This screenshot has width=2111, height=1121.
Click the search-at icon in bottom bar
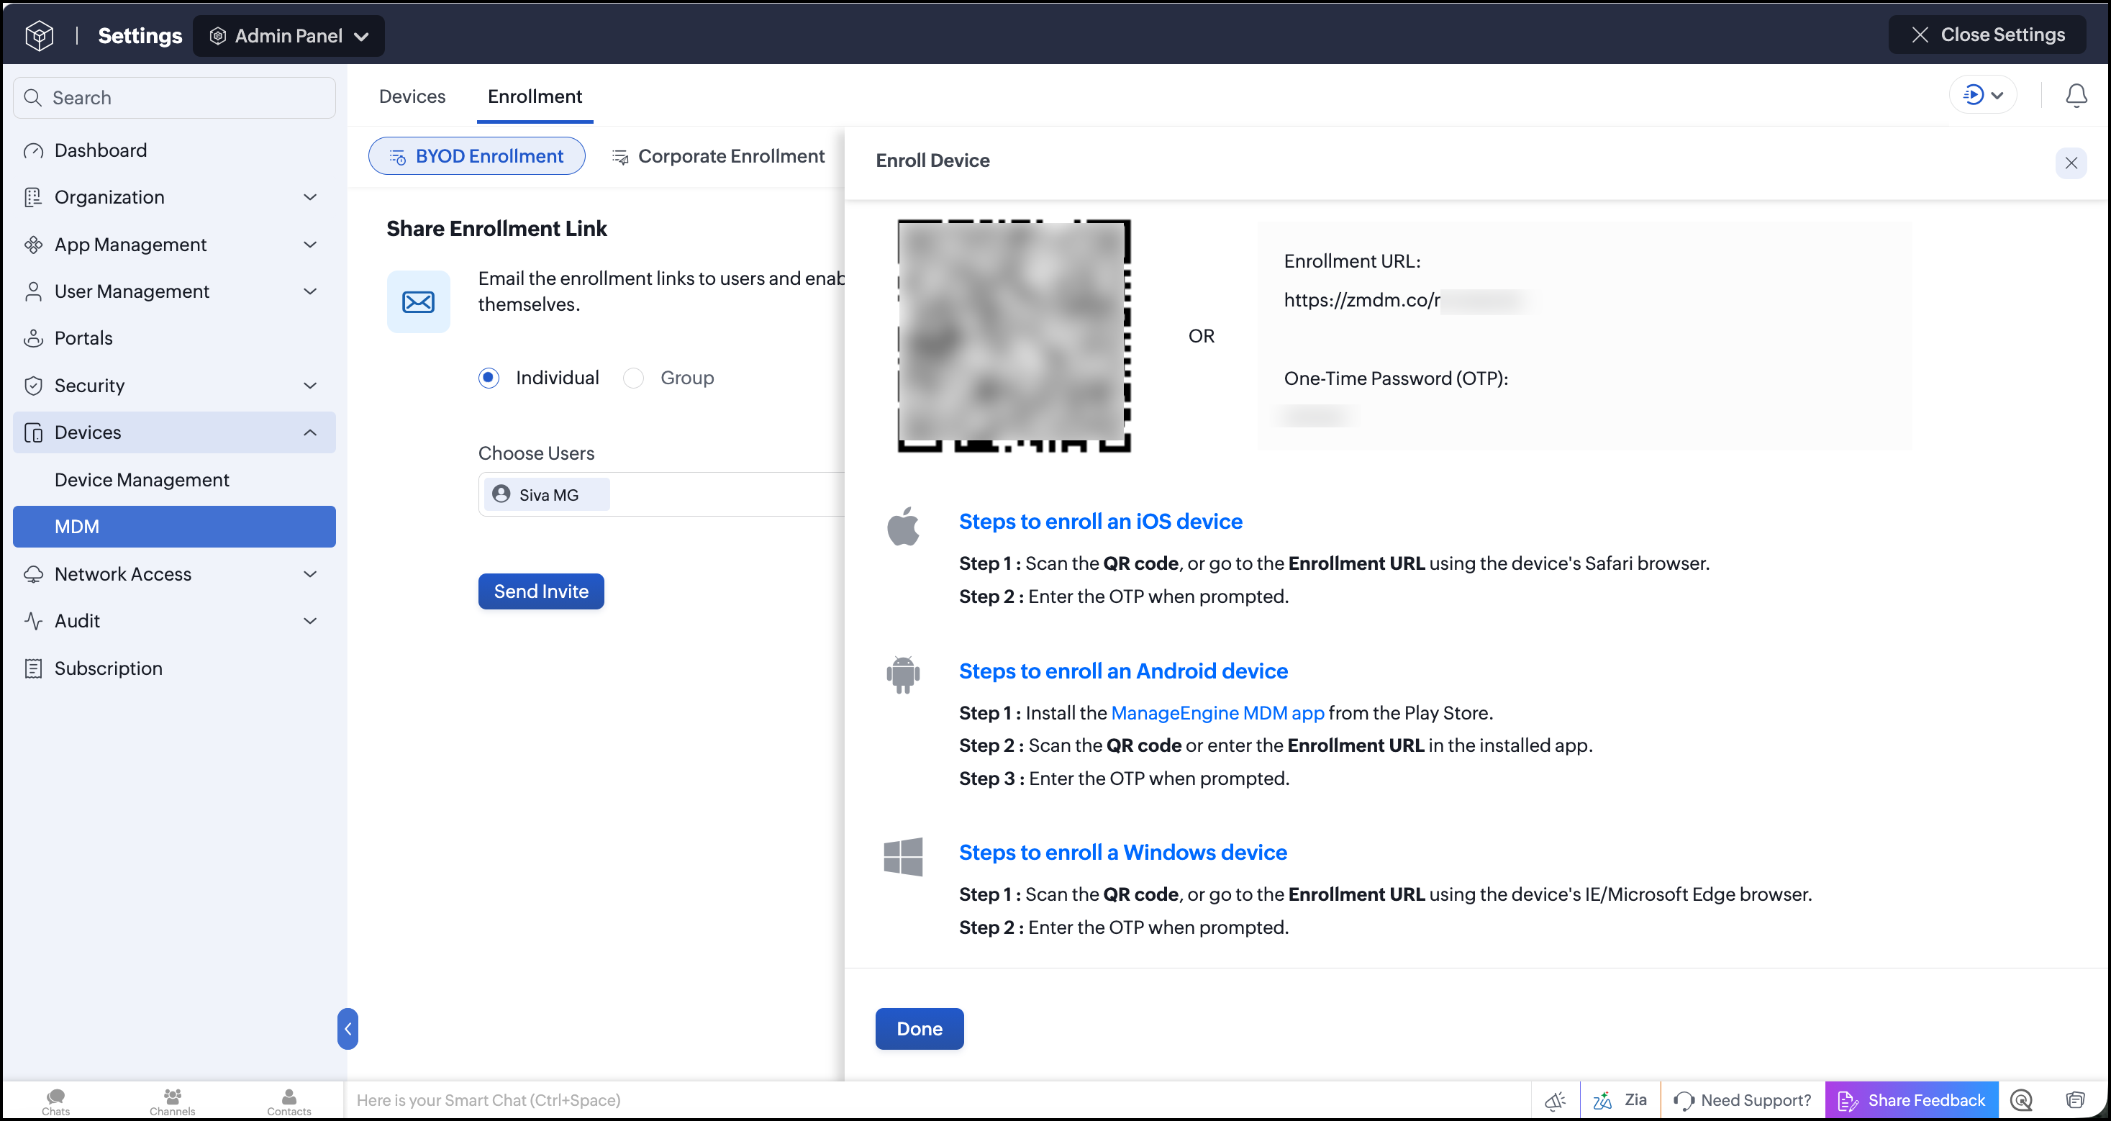[x=2022, y=1101]
